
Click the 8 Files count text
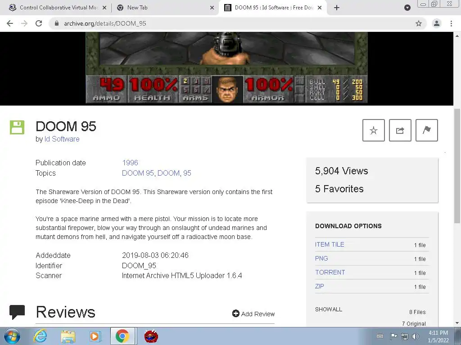pyautogui.click(x=417, y=312)
